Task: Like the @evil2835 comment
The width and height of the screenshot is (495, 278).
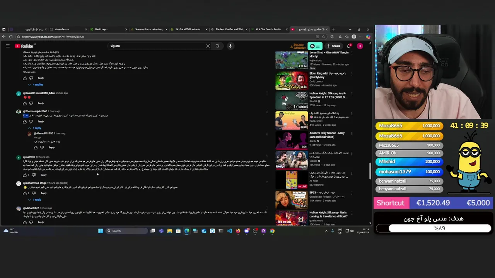Action: point(25,175)
